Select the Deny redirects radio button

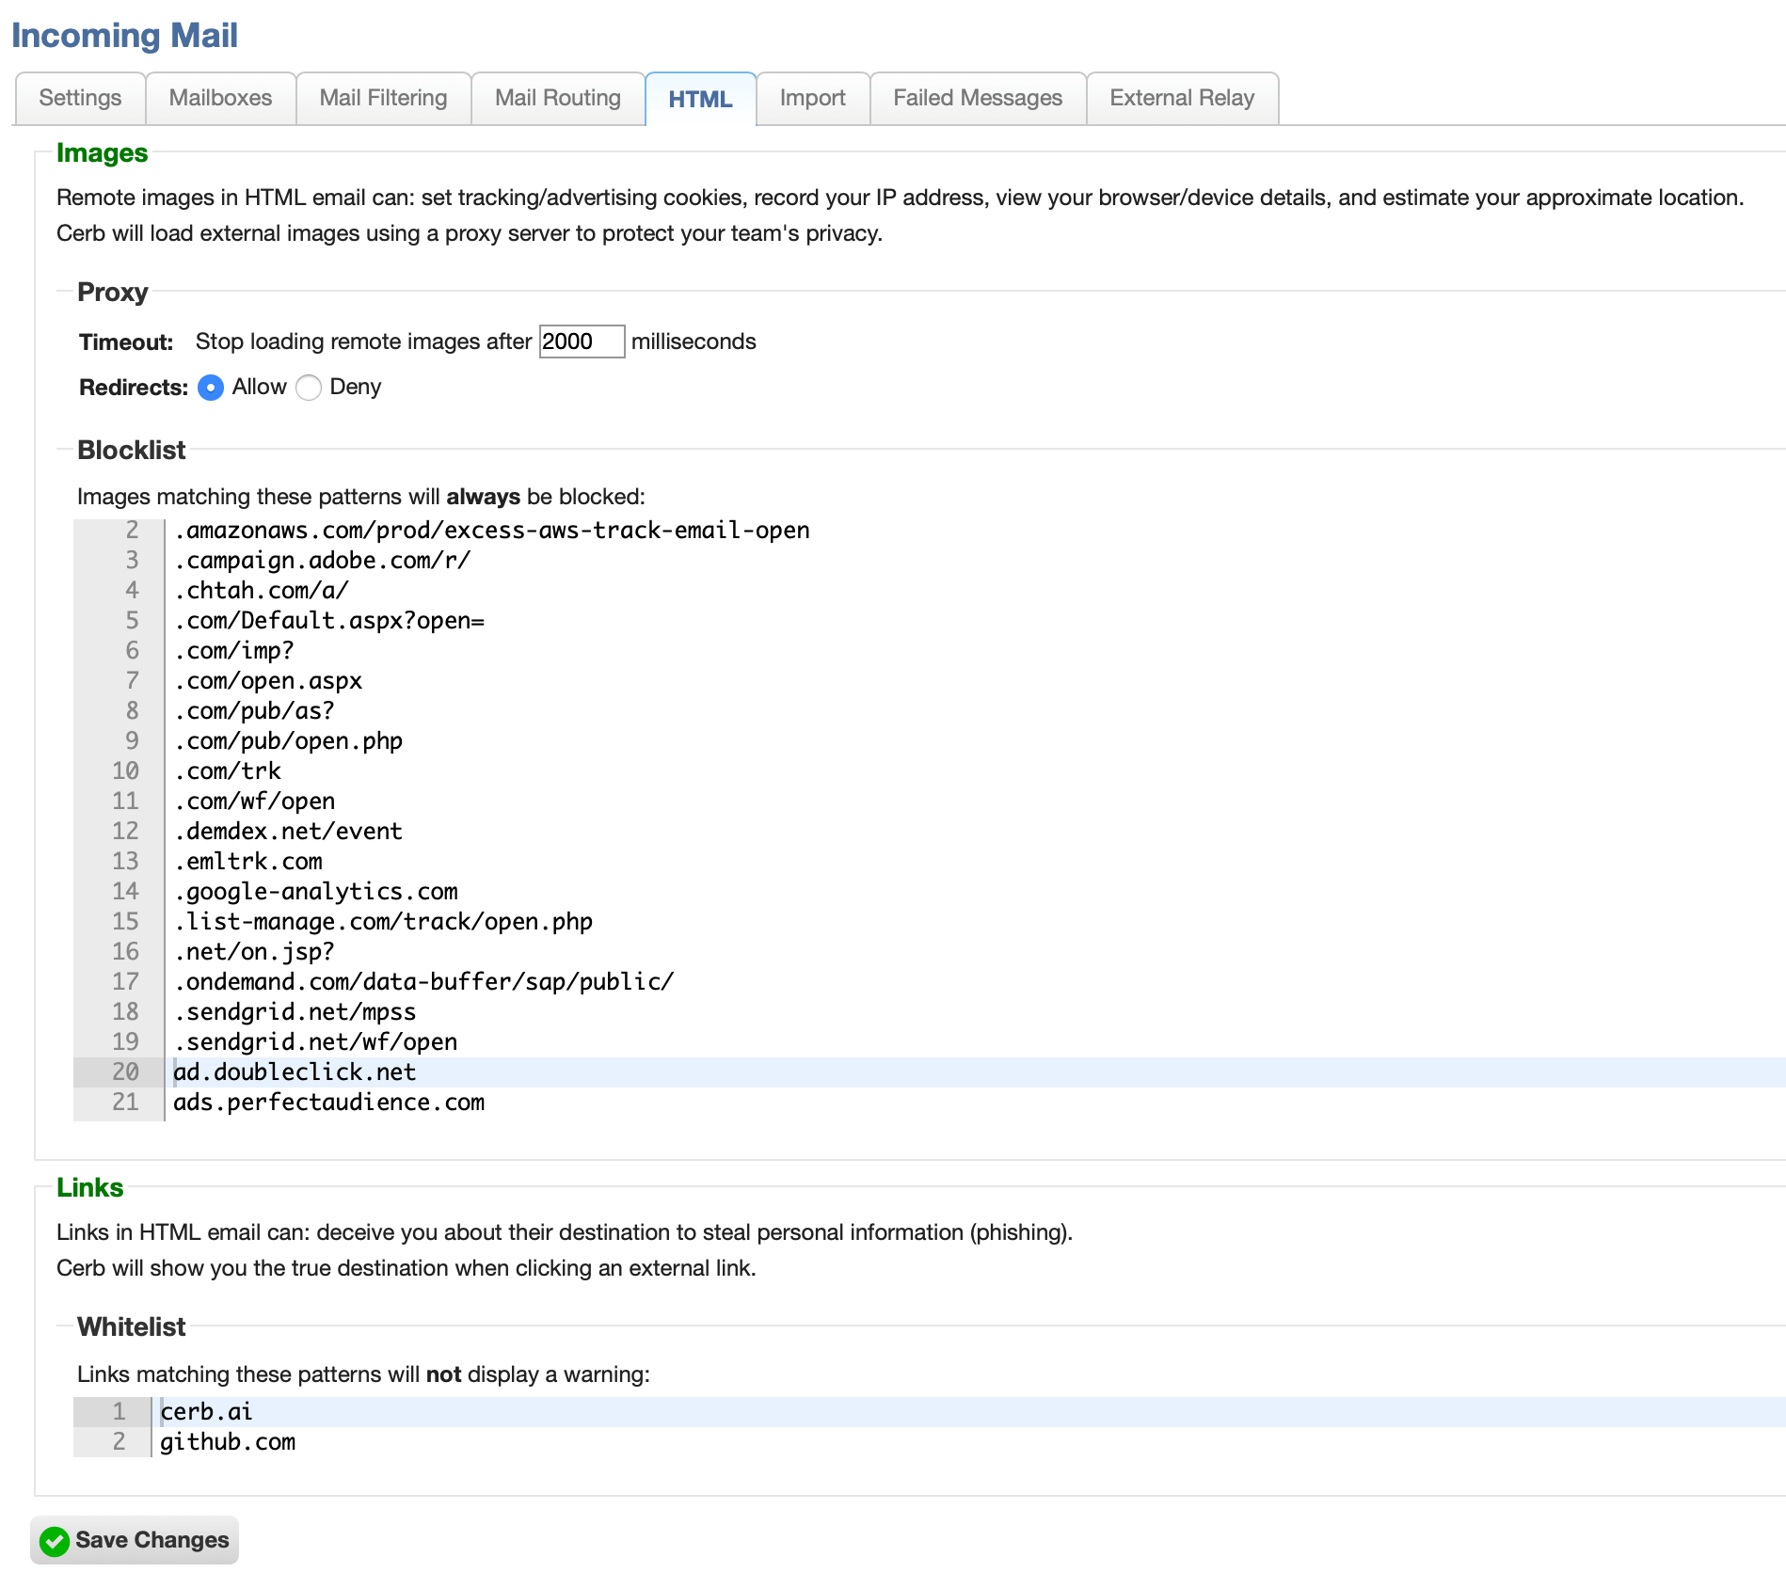[309, 388]
